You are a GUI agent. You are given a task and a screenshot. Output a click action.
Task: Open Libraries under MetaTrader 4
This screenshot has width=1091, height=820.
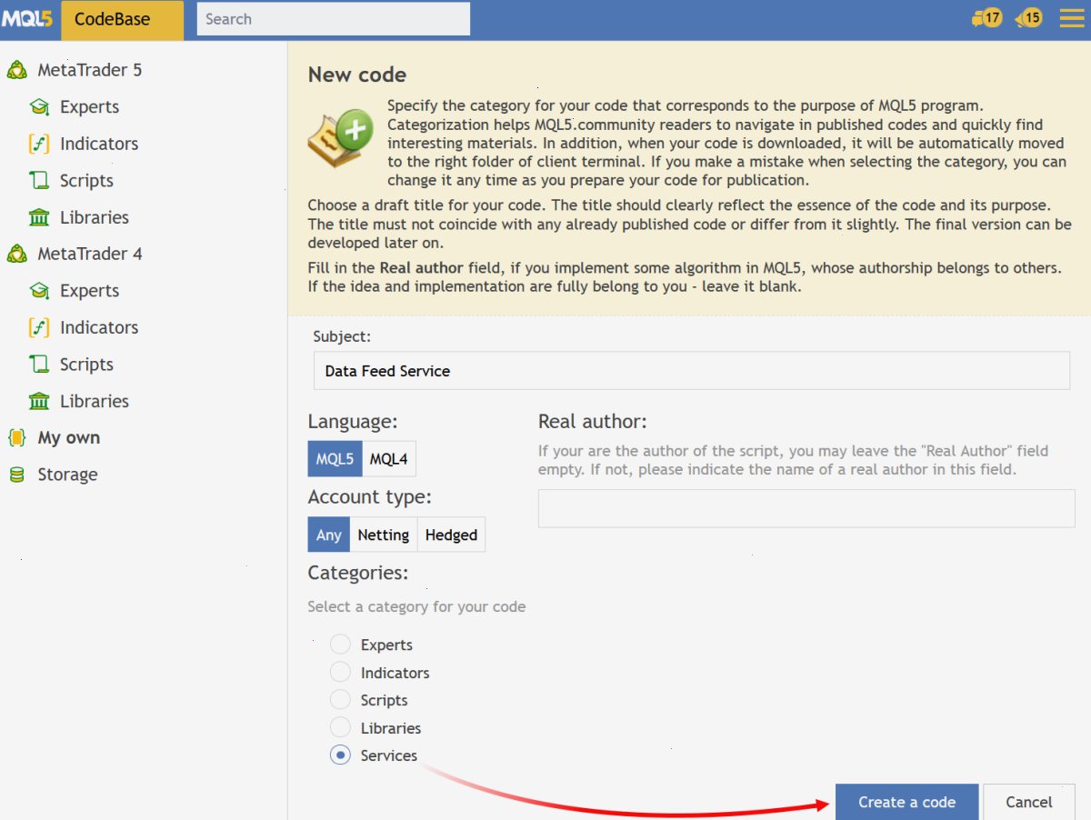[x=95, y=401]
